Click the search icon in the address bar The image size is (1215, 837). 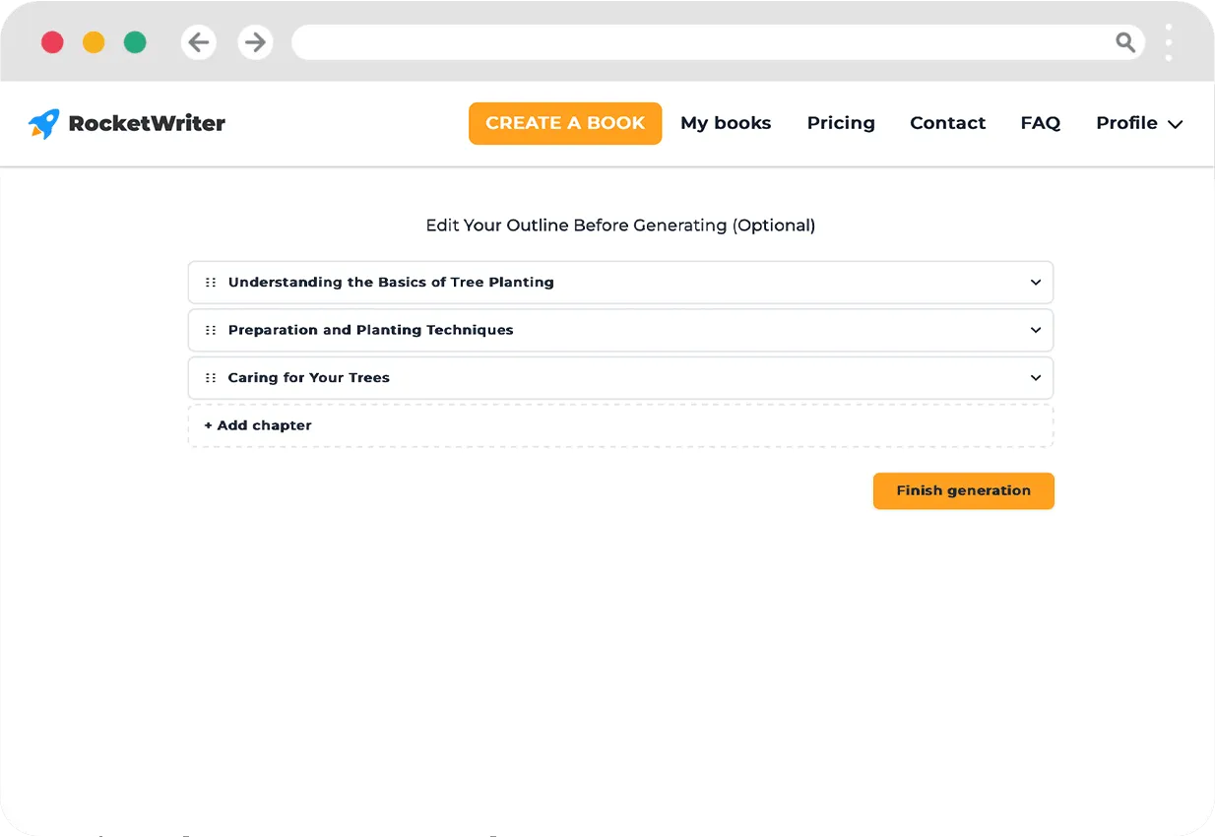point(1124,42)
